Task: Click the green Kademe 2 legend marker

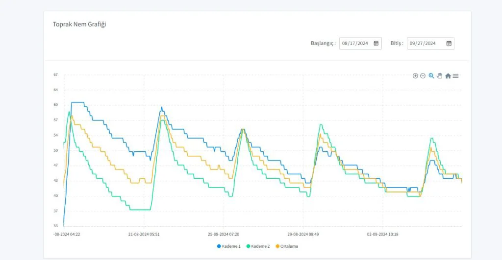Action: [x=249, y=246]
